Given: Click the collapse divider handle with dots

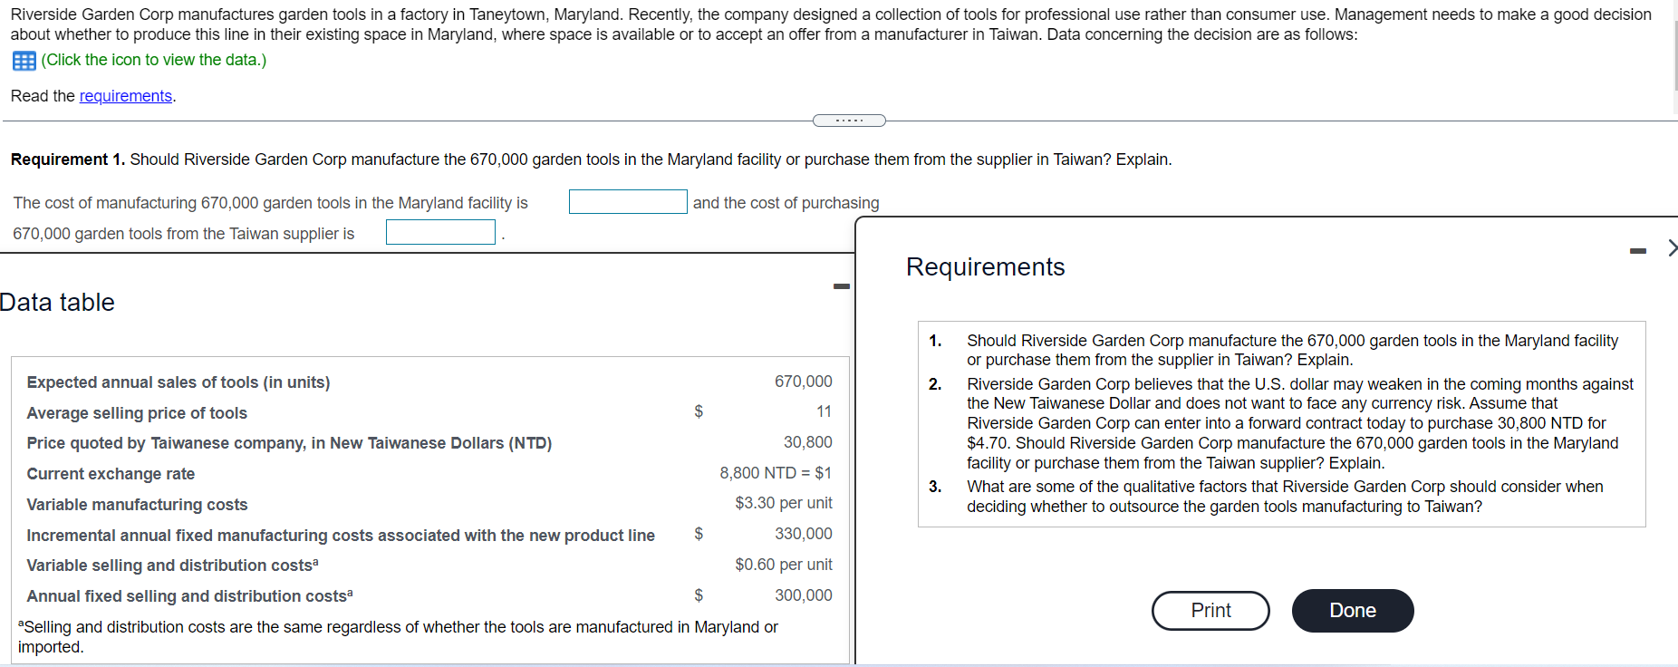Looking at the screenshot, I should point(849,121).
